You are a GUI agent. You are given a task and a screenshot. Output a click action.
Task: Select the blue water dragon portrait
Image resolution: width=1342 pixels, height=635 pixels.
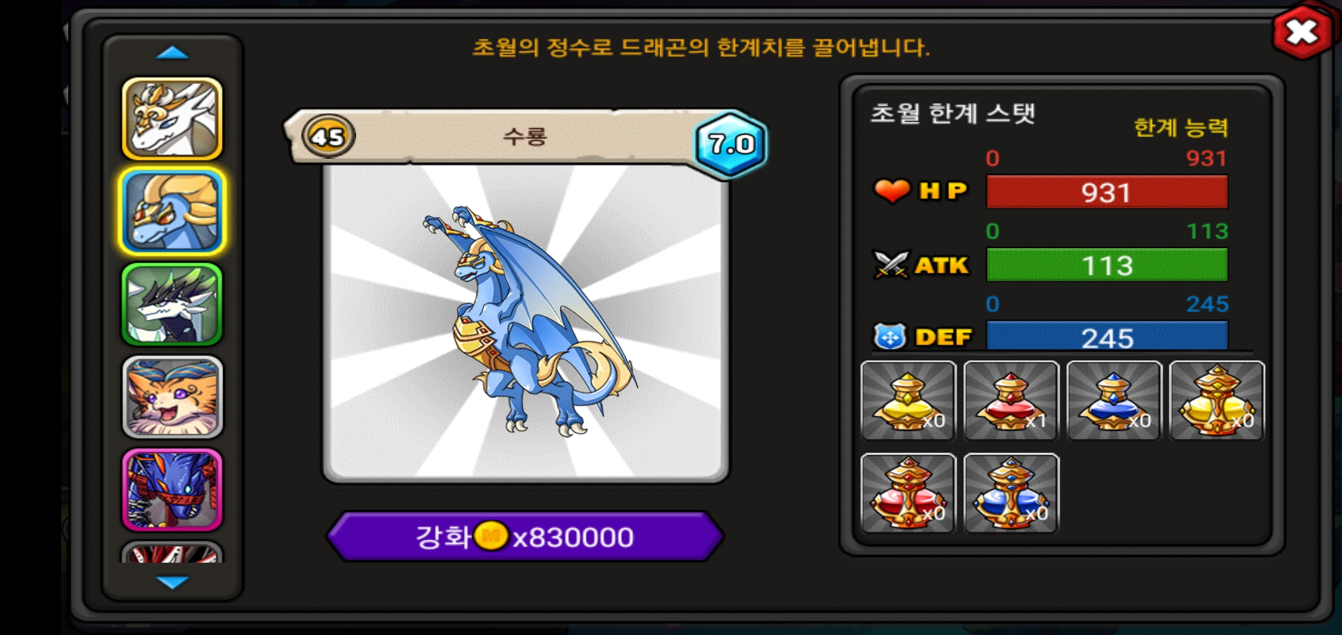pyautogui.click(x=172, y=211)
